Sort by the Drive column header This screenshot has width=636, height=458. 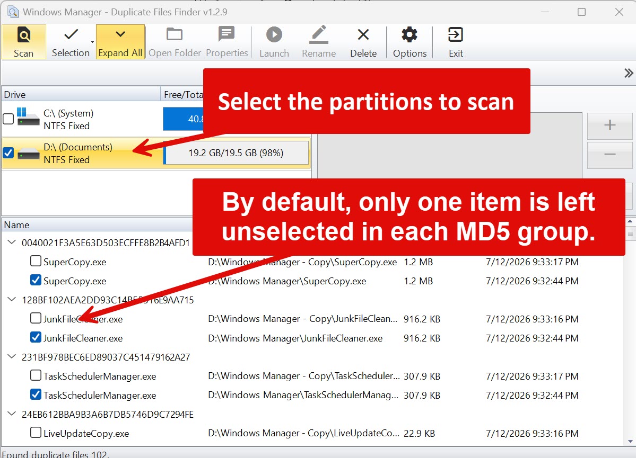pos(80,94)
